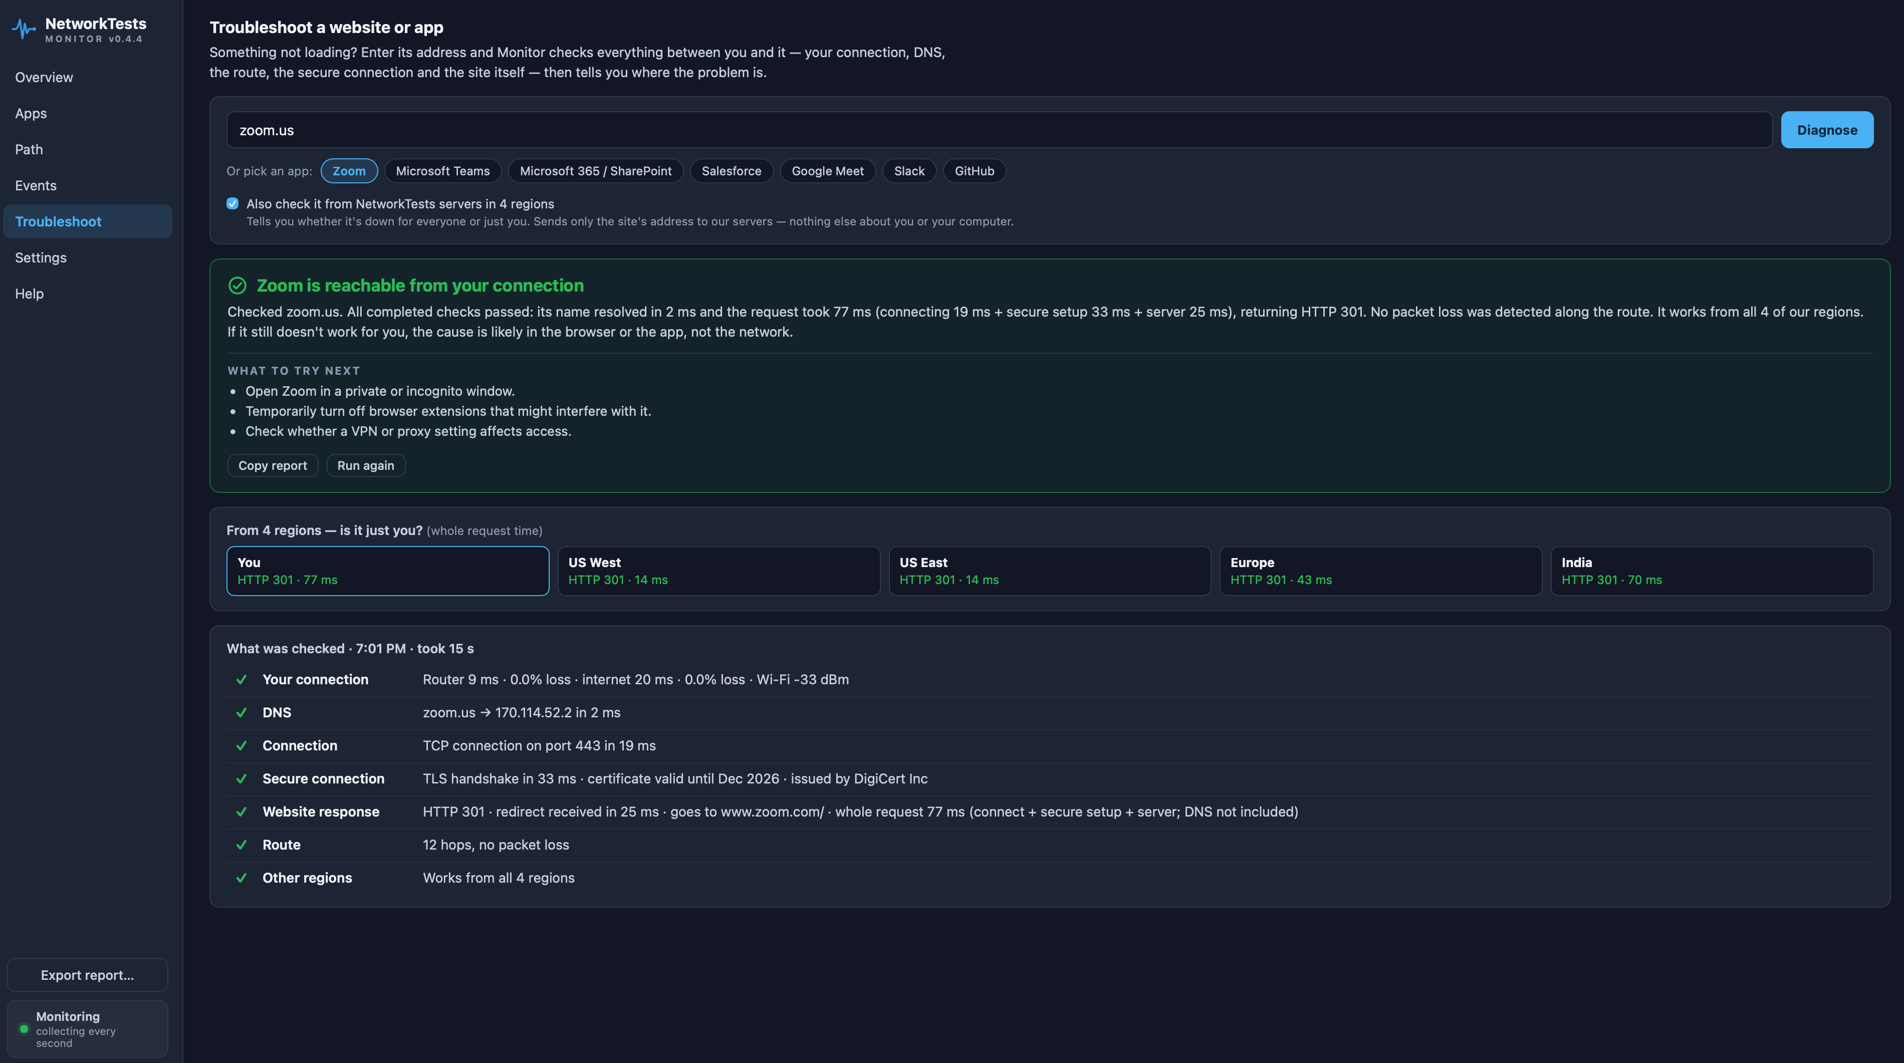Click 'TCP connection on port 443 in 19 ms'
Viewport: 1904px width, 1063px height.
(x=540, y=746)
